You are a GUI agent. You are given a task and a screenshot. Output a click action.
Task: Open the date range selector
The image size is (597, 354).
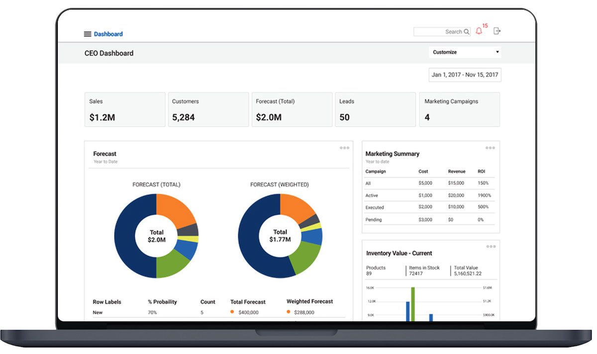click(464, 75)
